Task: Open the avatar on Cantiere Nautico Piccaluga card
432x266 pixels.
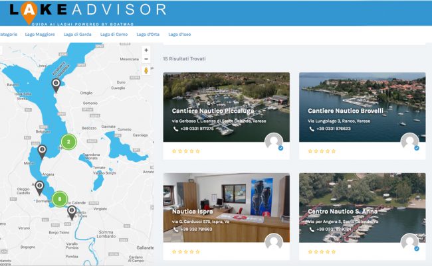Action: tap(274, 142)
